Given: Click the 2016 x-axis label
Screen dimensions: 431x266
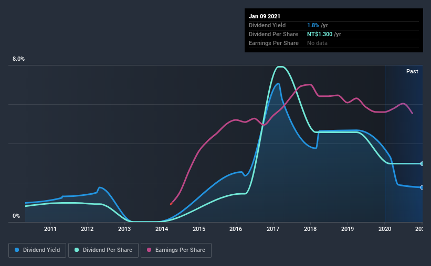Looking at the screenshot, I should (236, 229).
